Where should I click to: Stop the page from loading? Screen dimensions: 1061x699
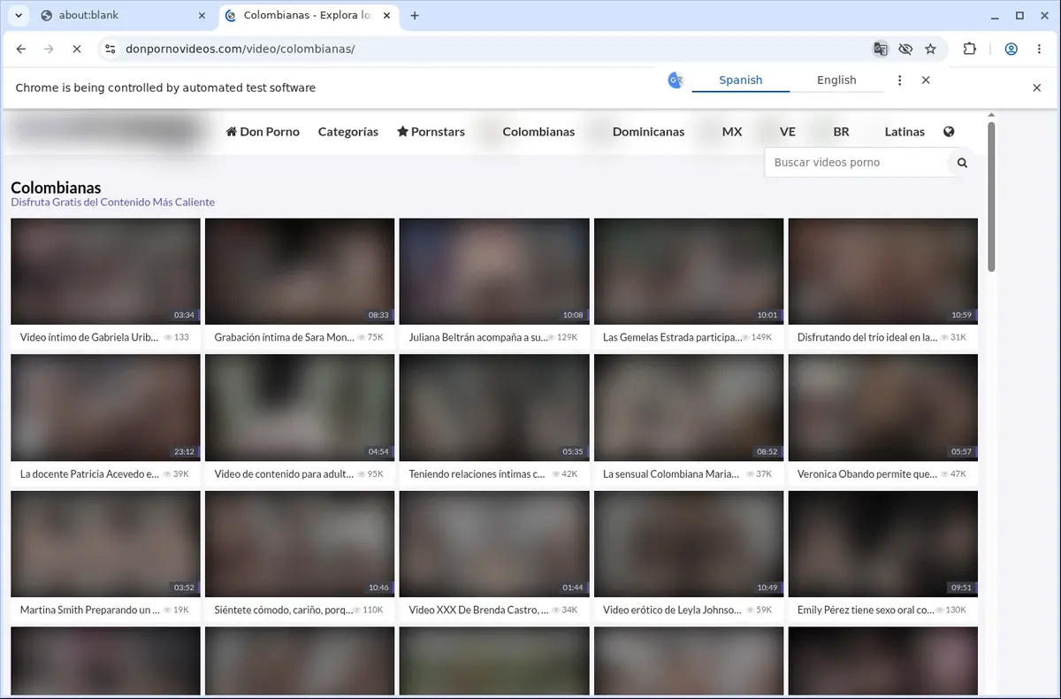pos(77,49)
